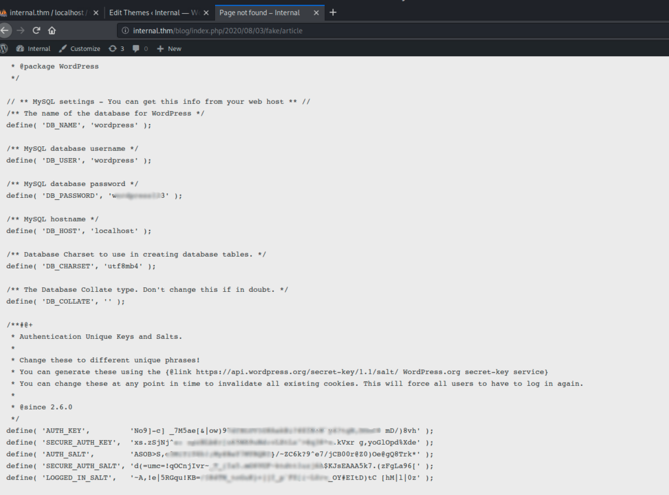Image resolution: width=669 pixels, height=495 pixels.
Task: Close the internal.thm / localhost tab
Action: point(96,13)
